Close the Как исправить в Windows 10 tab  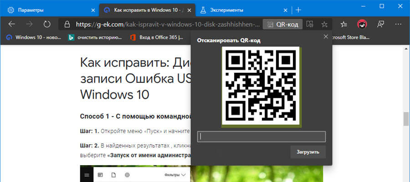pos(190,10)
